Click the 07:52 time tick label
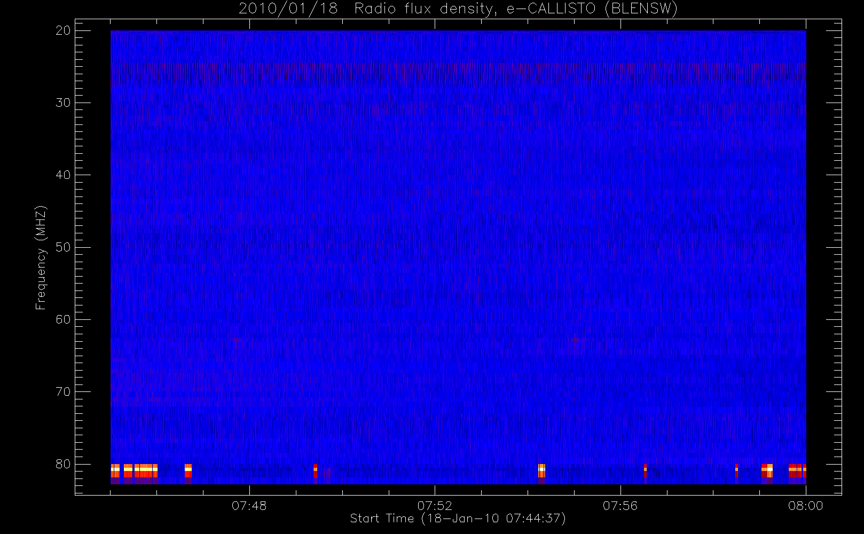The image size is (864, 534). click(435, 506)
